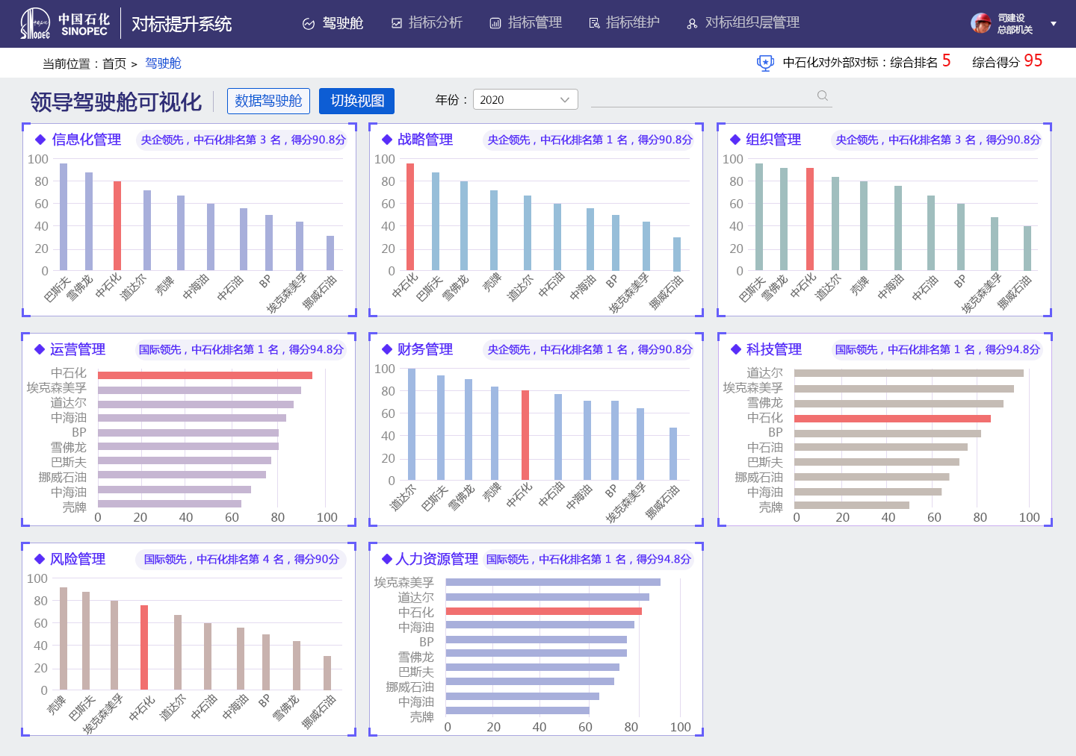Click the 信息化管理 ranking summary badge

pyautogui.click(x=243, y=140)
